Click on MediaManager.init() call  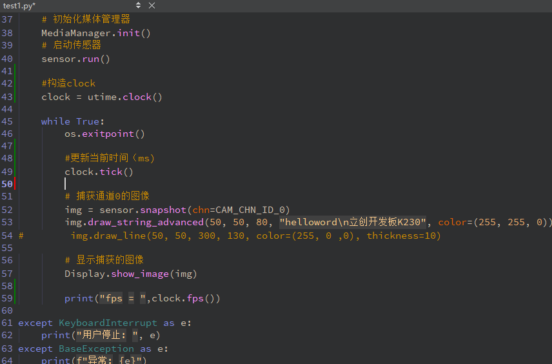(95, 33)
